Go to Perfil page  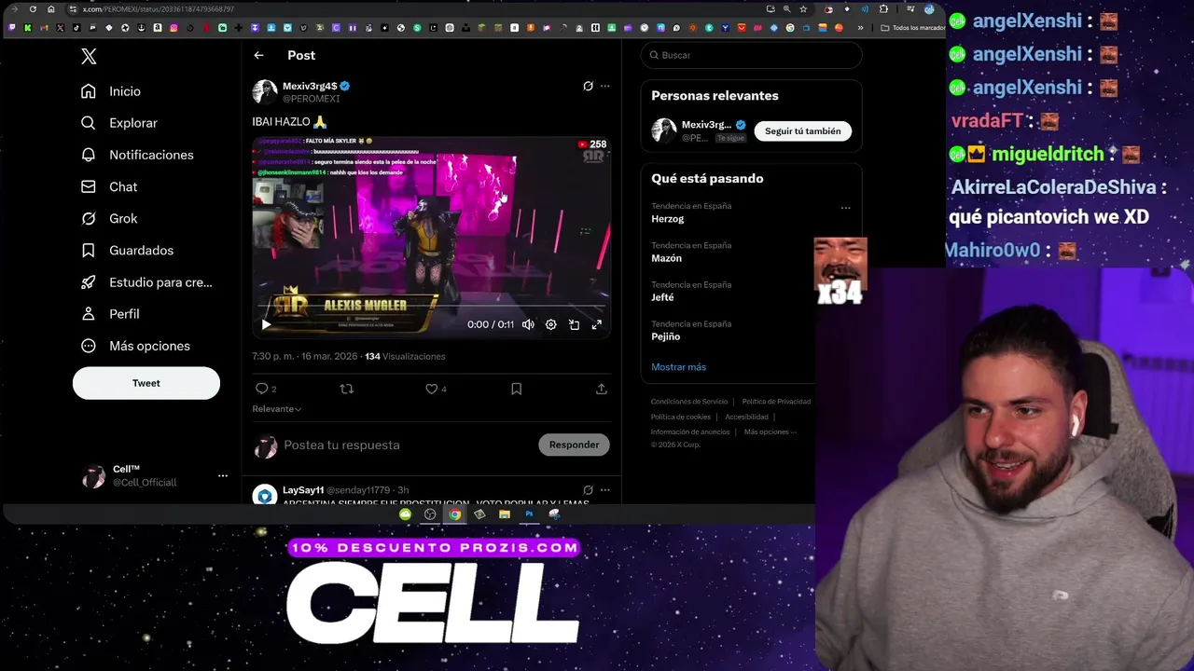110,314
